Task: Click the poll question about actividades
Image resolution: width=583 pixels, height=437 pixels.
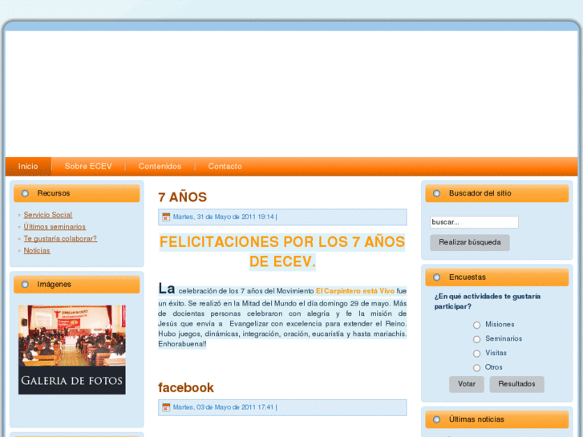Action: pyautogui.click(x=488, y=301)
